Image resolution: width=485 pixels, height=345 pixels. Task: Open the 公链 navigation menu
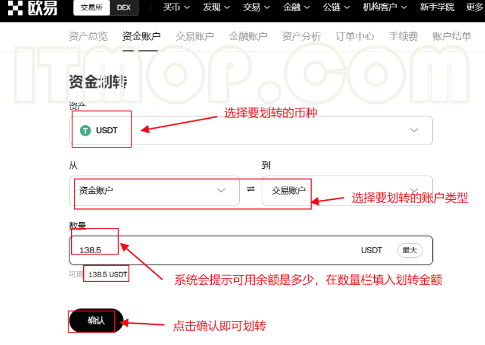click(x=337, y=7)
